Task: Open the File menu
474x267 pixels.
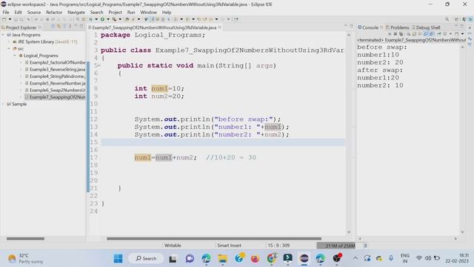Action: tap(6, 13)
